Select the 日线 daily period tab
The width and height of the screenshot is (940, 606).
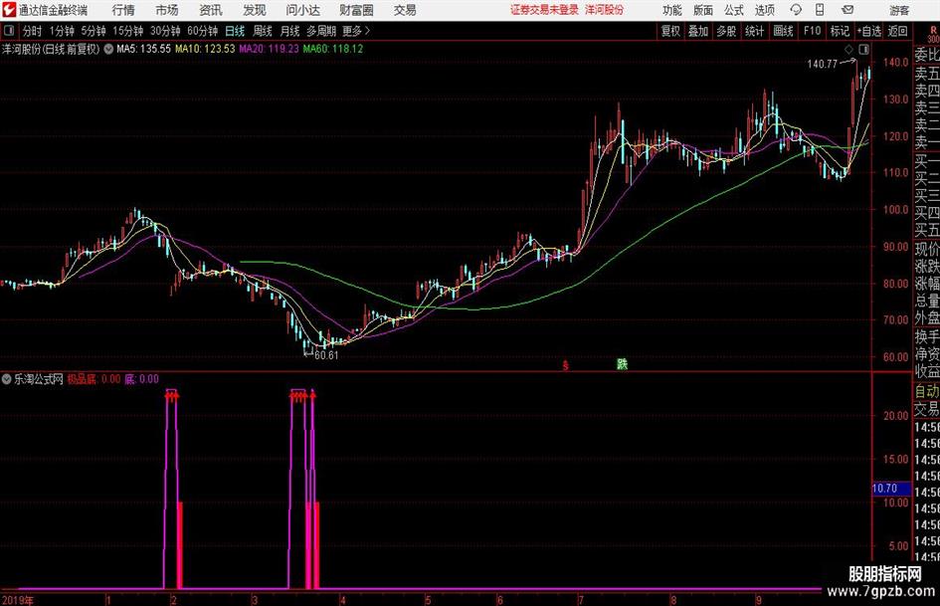coord(235,31)
